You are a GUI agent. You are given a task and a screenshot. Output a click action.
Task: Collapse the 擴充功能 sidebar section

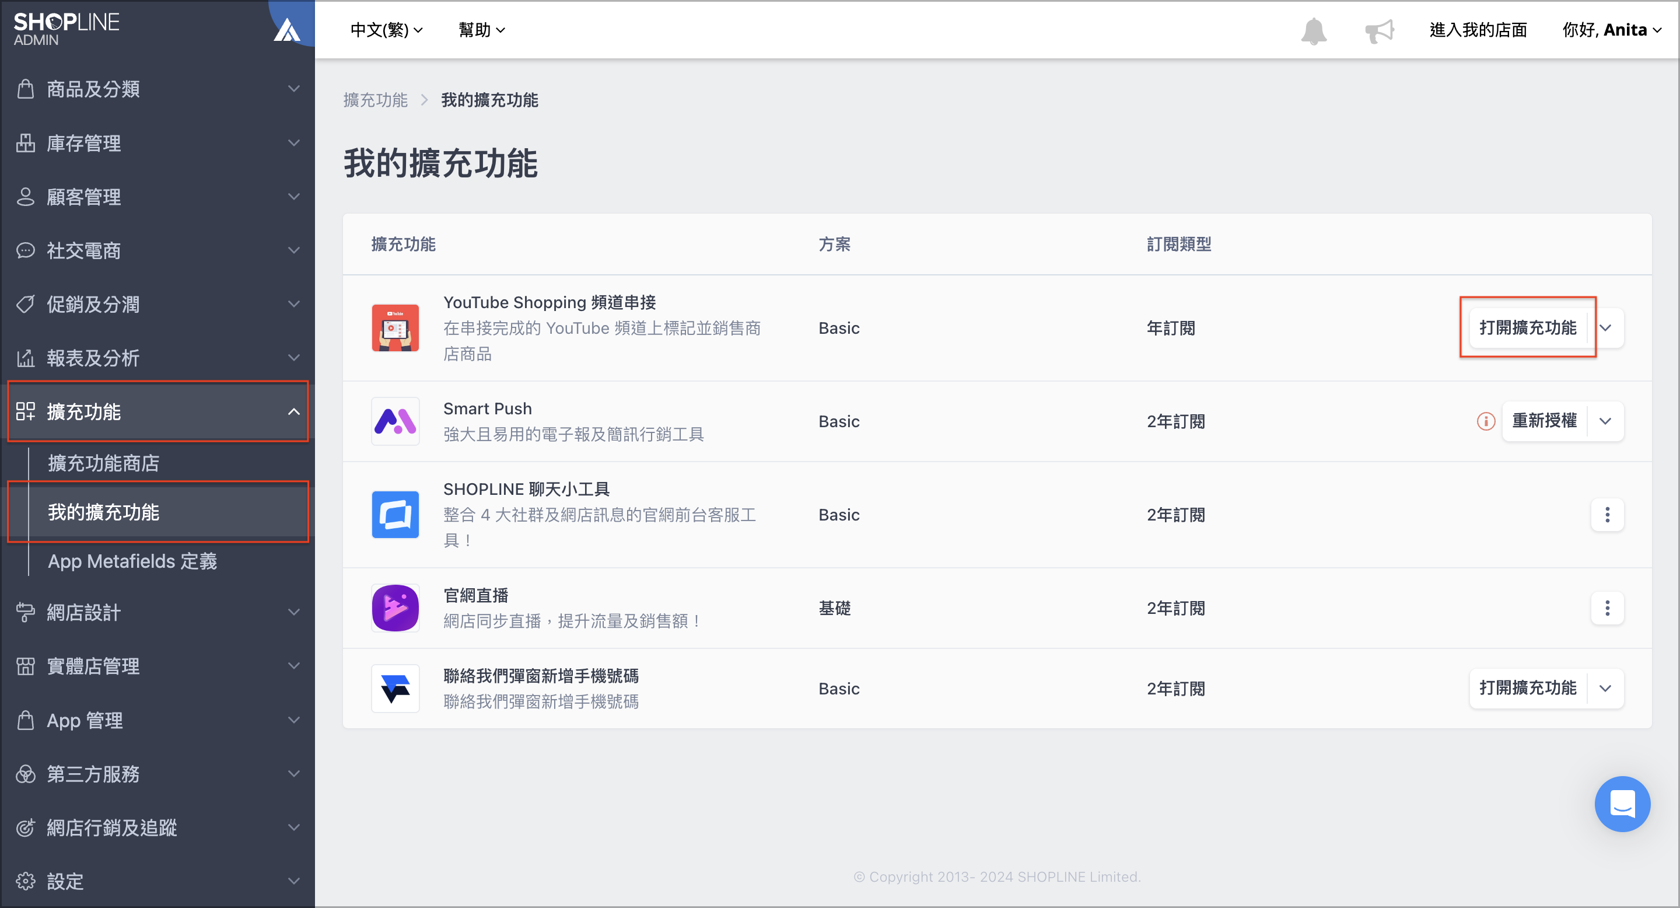coord(293,411)
